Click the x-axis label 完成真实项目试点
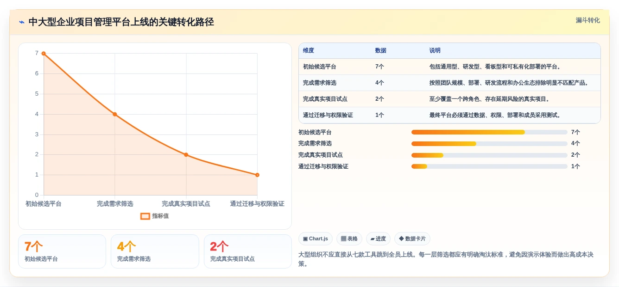Image resolution: width=619 pixels, height=287 pixels. point(186,204)
